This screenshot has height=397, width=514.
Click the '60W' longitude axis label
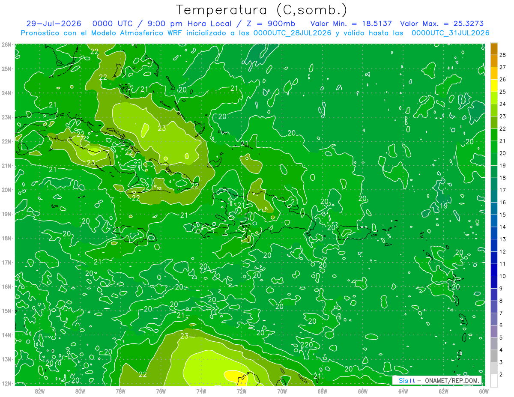click(x=484, y=391)
